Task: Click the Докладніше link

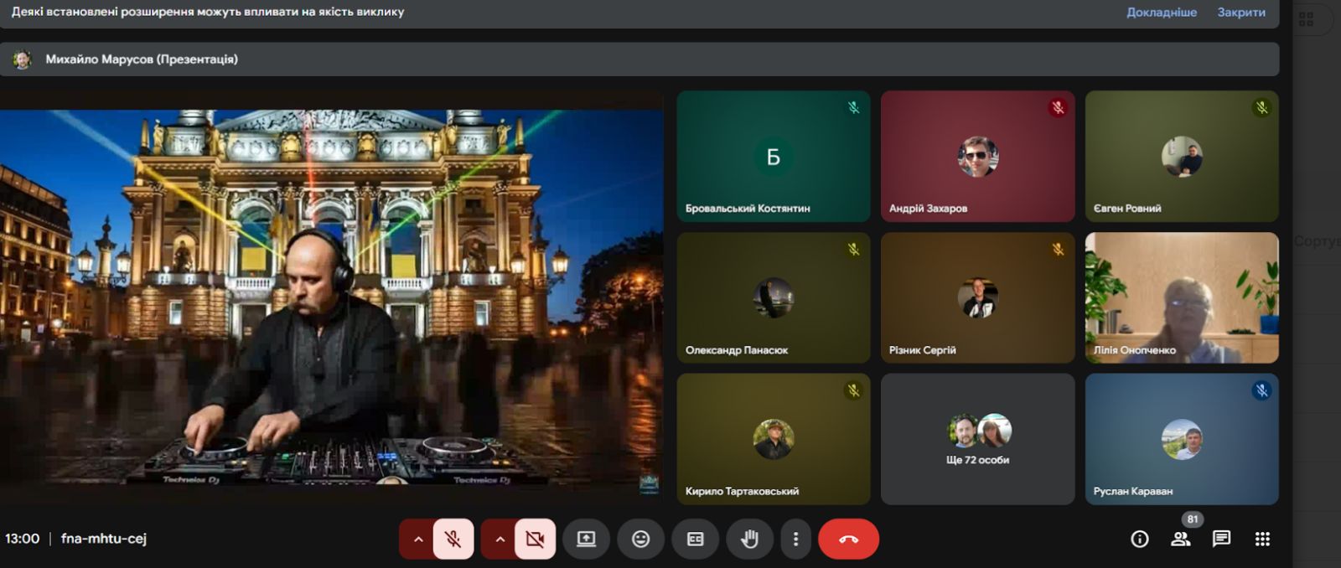Action: tap(1161, 13)
